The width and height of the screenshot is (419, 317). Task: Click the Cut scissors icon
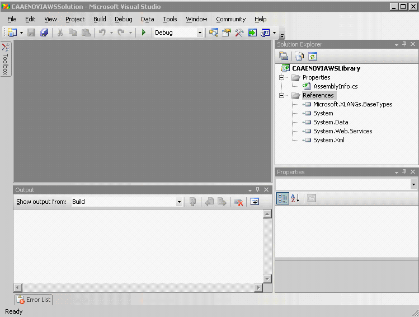click(x=60, y=32)
